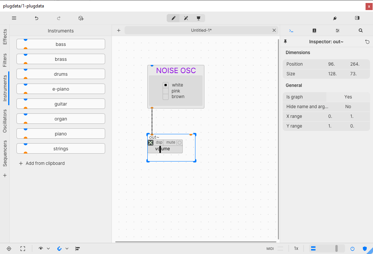This screenshot has width=373, height=254.
Task: Expand the eye overlay options dropdown arrow
Action: pyautogui.click(x=48, y=248)
